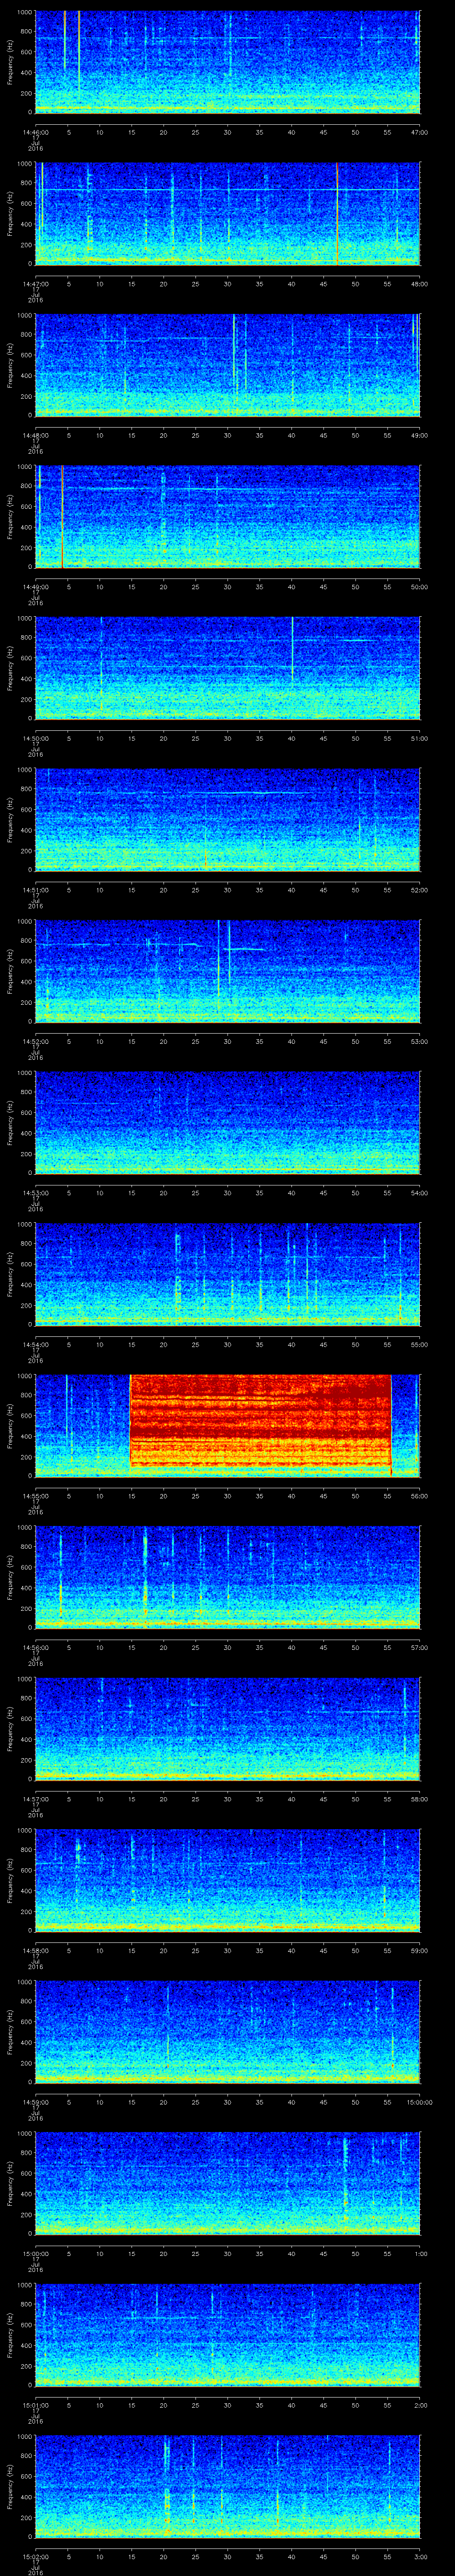Click the 15:01:00 start time label
The image size is (455, 2576).
coord(36,2405)
